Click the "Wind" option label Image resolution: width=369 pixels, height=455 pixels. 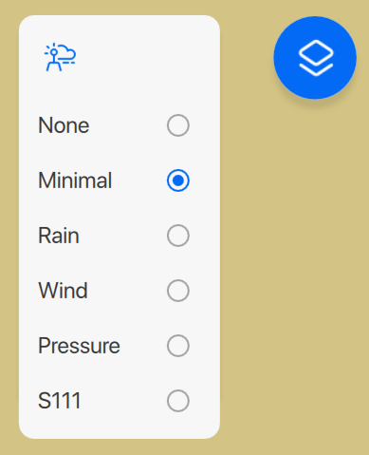coord(63,291)
